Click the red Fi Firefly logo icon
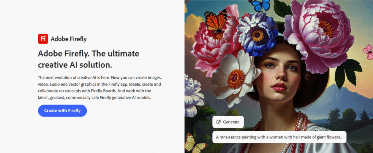373x153 pixels. (43, 39)
